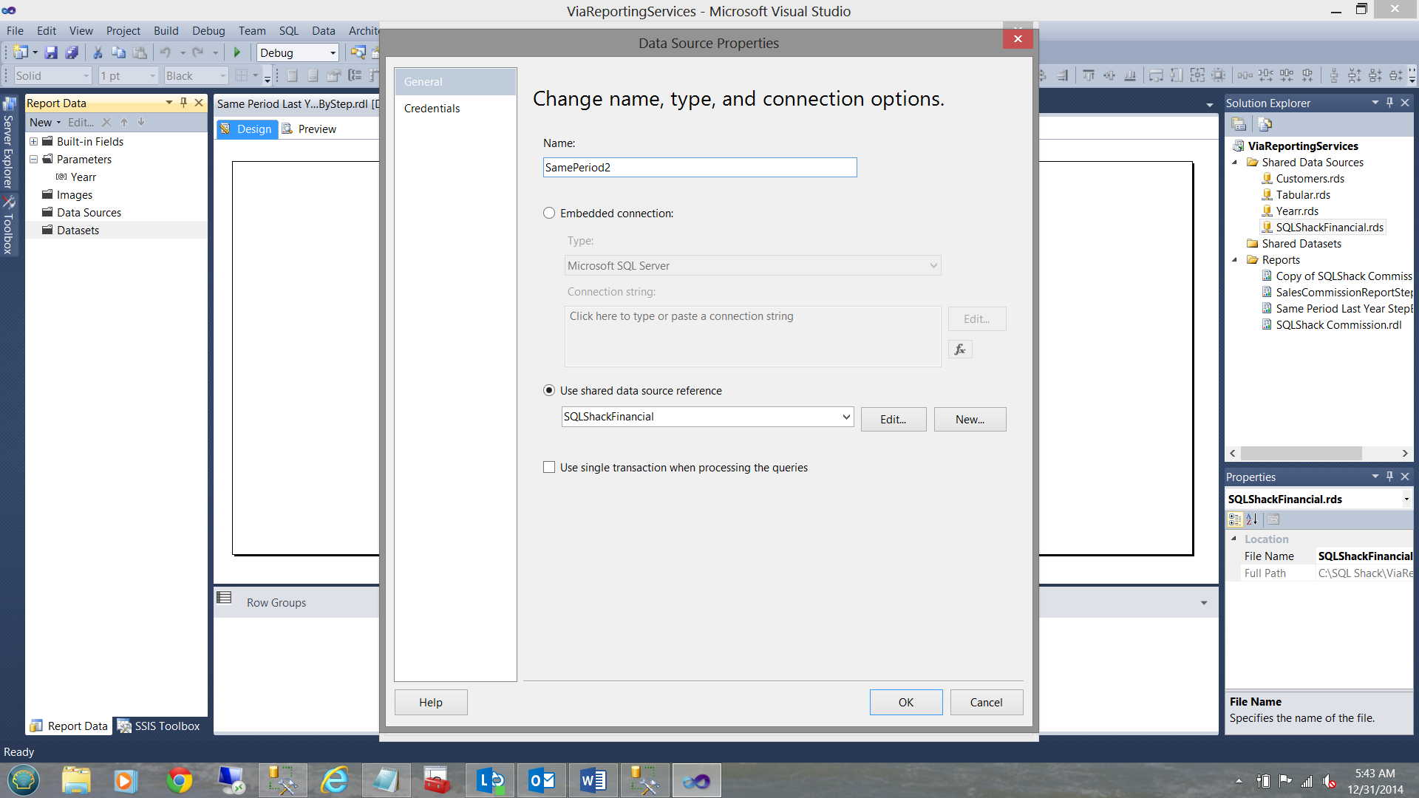Viewport: 1419px width, 798px height.
Task: Click the expression fx button
Action: [960, 349]
